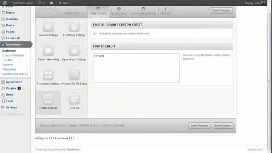Switch to Updates tab
Viewport: 272px width, 153px height.
[x=165, y=11]
